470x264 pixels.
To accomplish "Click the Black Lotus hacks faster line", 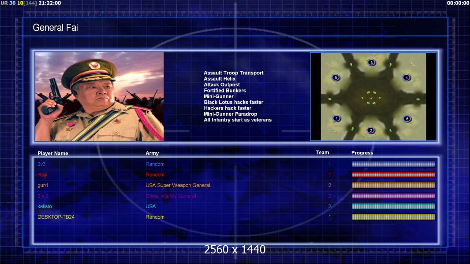I will pos(234,102).
